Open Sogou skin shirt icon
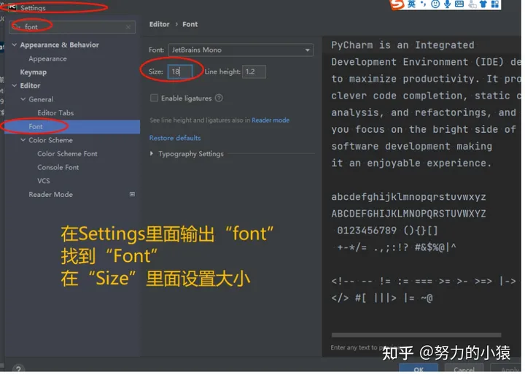Image resolution: width=525 pixels, height=375 pixels. point(483,4)
